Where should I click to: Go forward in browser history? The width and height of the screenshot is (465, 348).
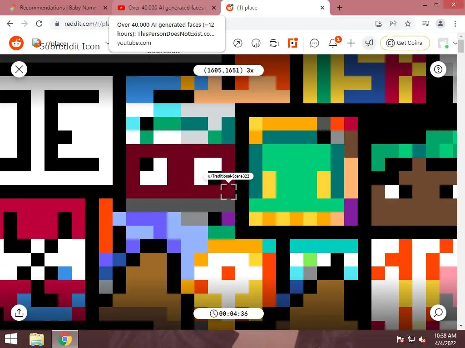click(x=25, y=24)
